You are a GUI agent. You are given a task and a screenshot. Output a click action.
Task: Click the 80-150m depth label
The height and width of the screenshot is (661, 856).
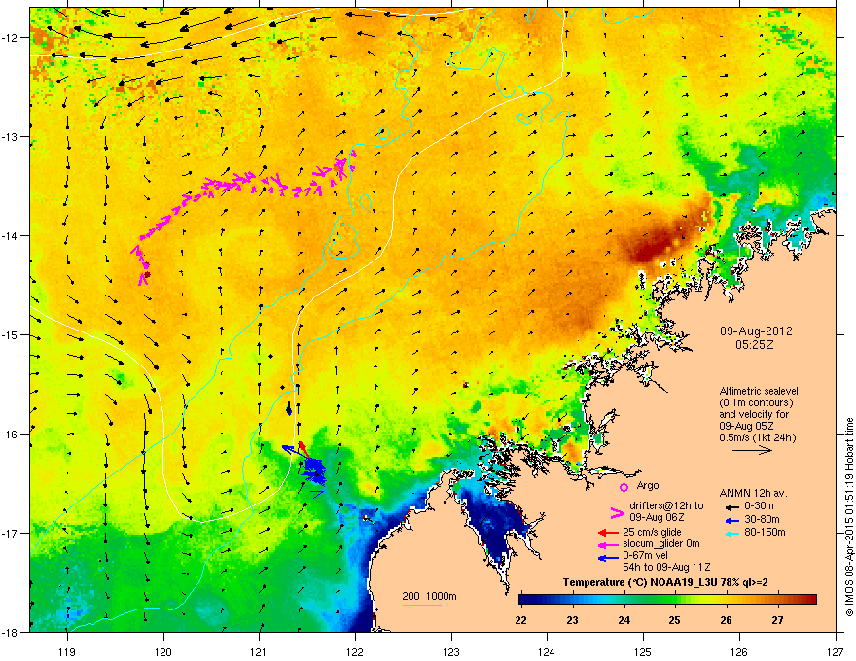point(765,532)
